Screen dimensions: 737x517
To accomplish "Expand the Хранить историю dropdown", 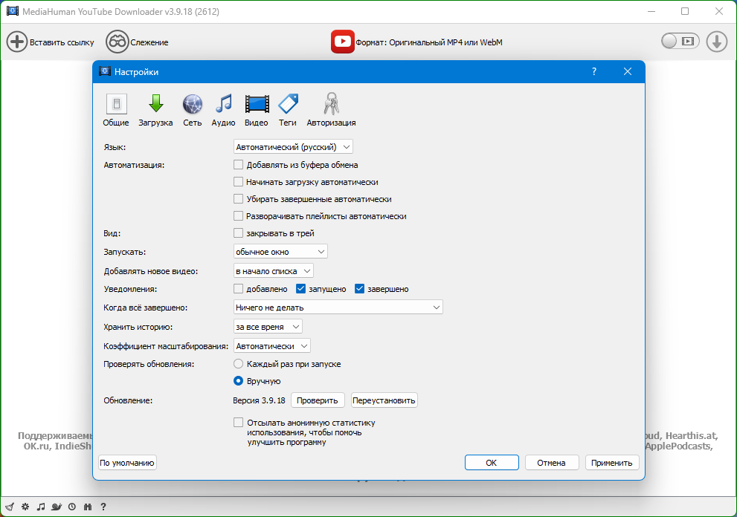I will pyautogui.click(x=268, y=327).
